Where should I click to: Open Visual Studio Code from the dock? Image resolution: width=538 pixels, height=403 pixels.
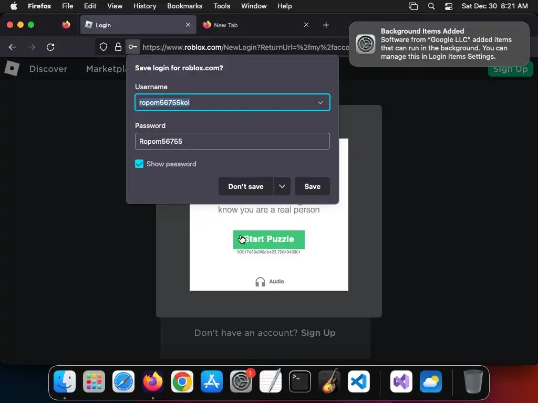pos(359,381)
